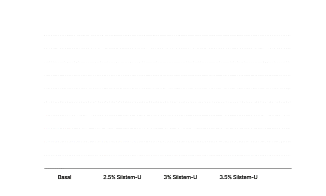
Task: Click the fifth dotted gridline from top
Action: pos(168,89)
